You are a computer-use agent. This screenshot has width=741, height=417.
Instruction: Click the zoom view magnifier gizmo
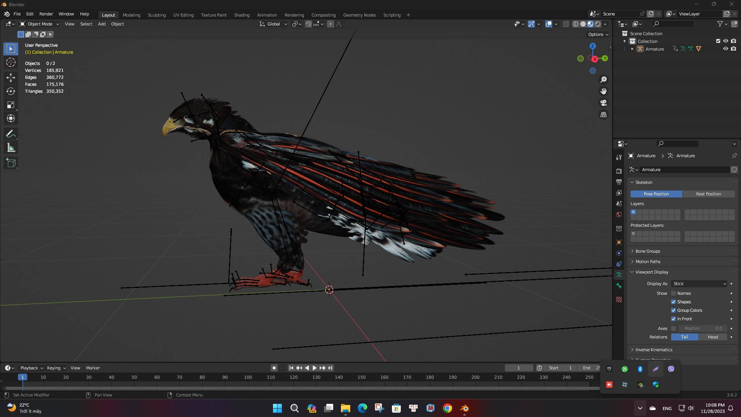[604, 80]
